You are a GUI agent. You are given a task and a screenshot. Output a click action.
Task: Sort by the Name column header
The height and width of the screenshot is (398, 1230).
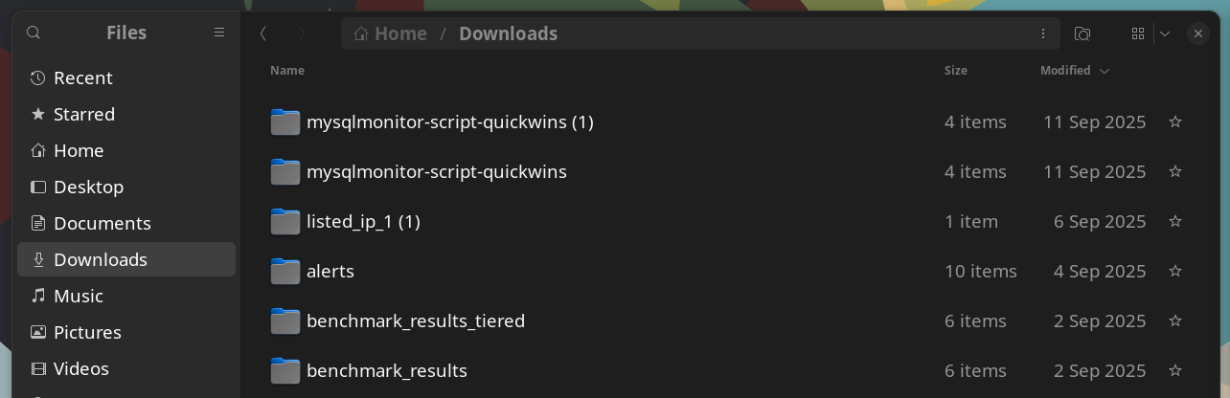click(x=287, y=70)
